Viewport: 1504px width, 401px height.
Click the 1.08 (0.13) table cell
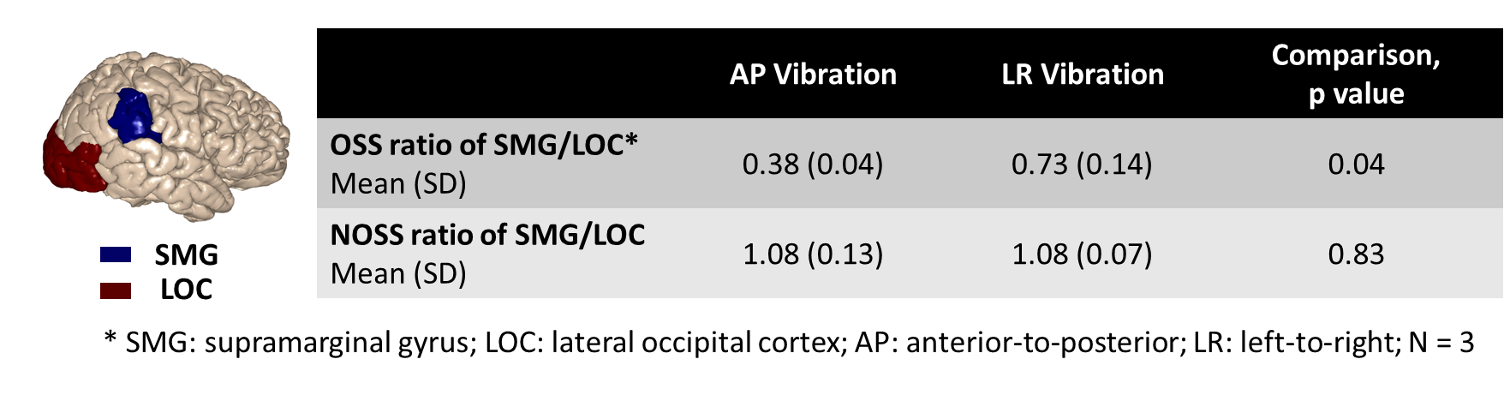812,254
